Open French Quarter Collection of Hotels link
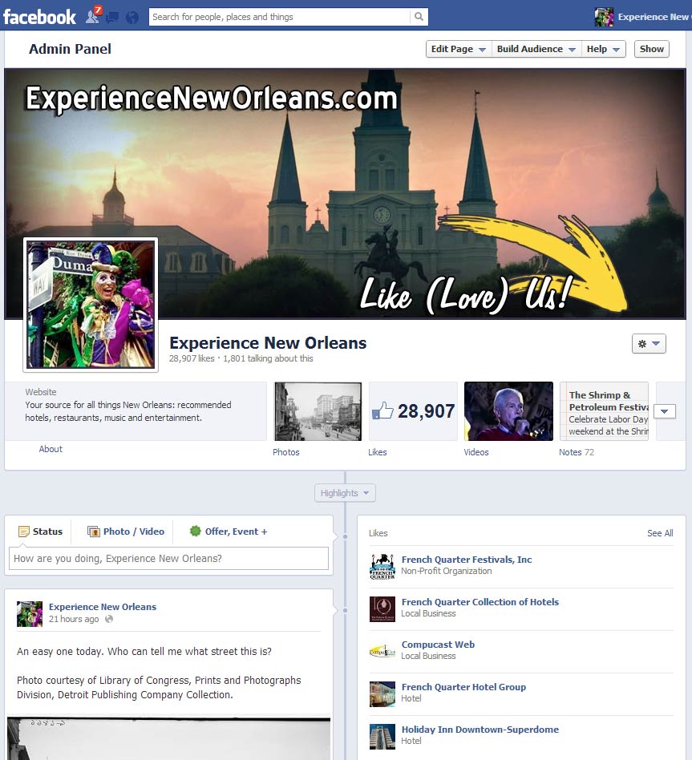This screenshot has height=760, width=692. (480, 602)
